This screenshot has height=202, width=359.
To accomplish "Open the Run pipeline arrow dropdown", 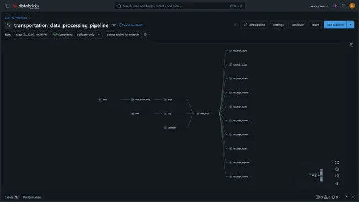I will (x=350, y=25).
